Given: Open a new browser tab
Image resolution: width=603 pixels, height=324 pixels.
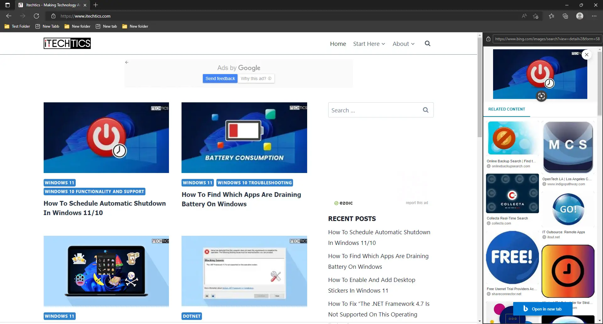Looking at the screenshot, I should pos(96,5).
